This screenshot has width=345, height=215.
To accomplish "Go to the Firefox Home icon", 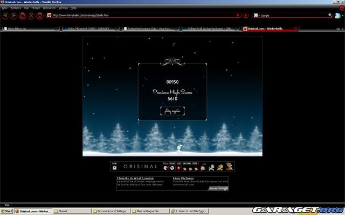I will (40, 16).
